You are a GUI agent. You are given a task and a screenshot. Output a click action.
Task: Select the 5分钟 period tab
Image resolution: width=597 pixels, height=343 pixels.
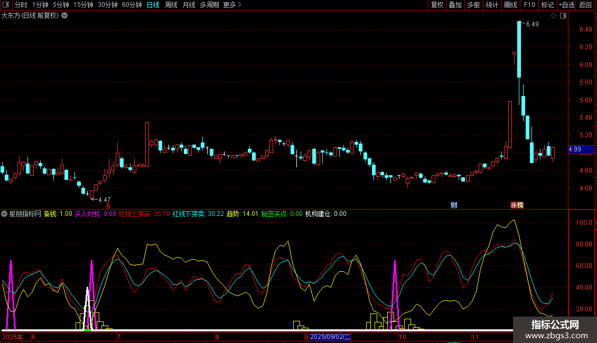(61, 5)
